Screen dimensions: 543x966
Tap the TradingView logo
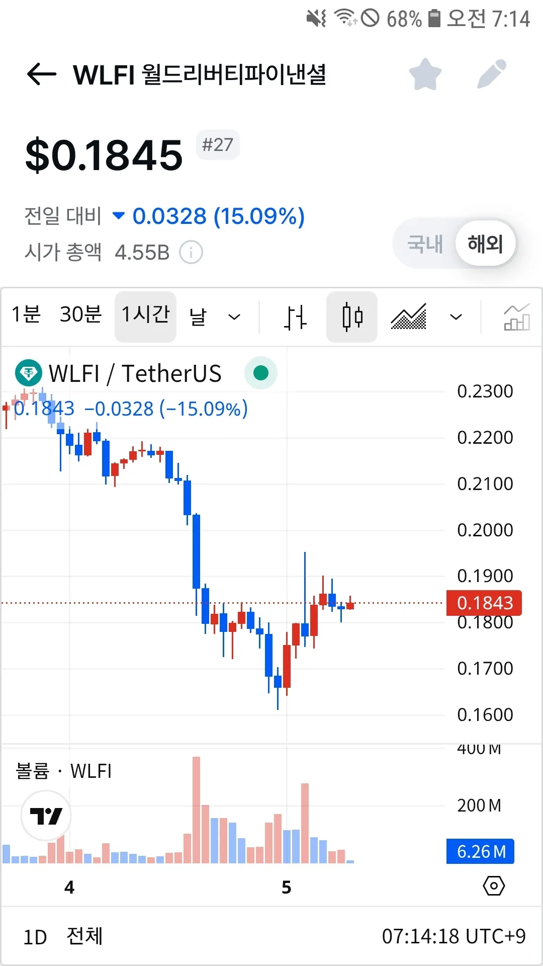(46, 816)
